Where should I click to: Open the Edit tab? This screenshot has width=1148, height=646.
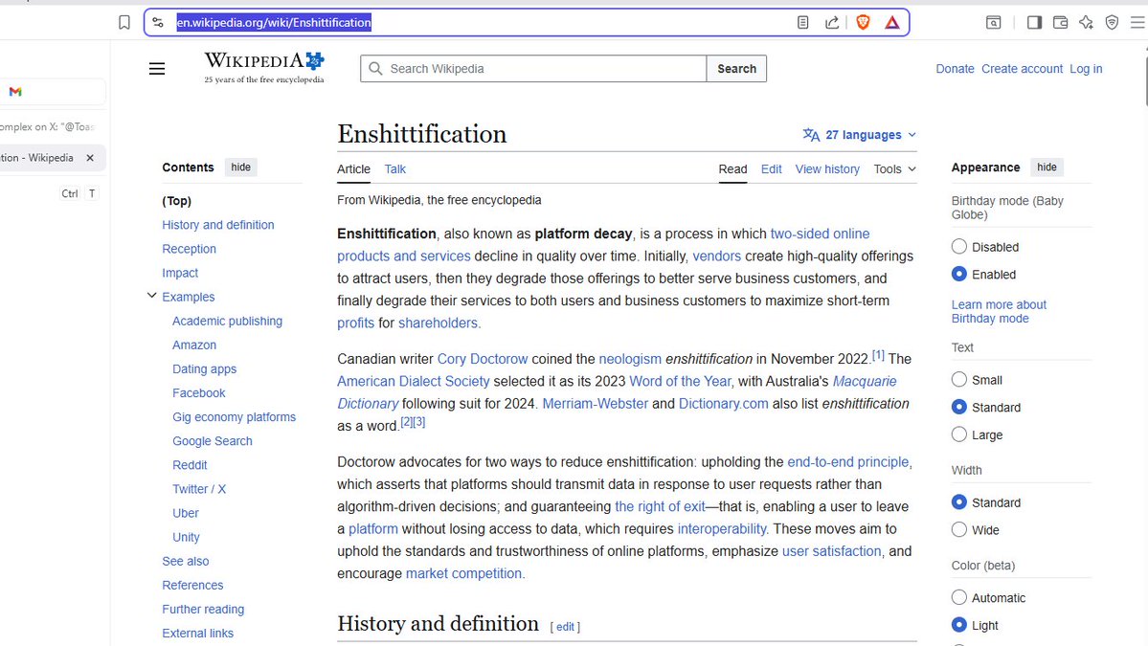(x=771, y=169)
